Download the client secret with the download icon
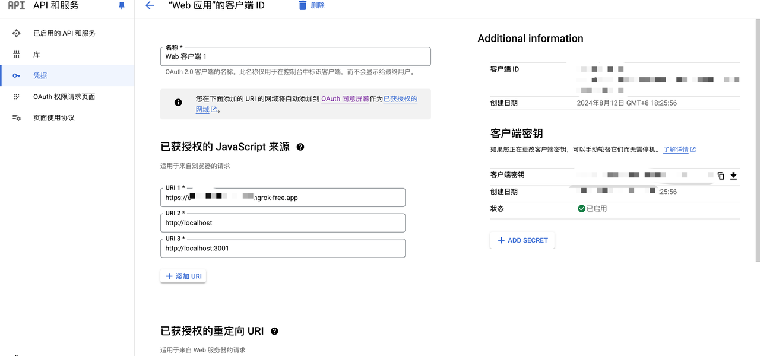Image resolution: width=760 pixels, height=356 pixels. [733, 176]
